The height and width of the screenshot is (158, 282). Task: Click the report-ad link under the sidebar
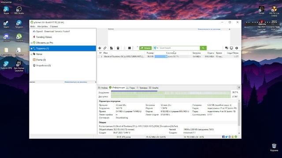click(76, 82)
